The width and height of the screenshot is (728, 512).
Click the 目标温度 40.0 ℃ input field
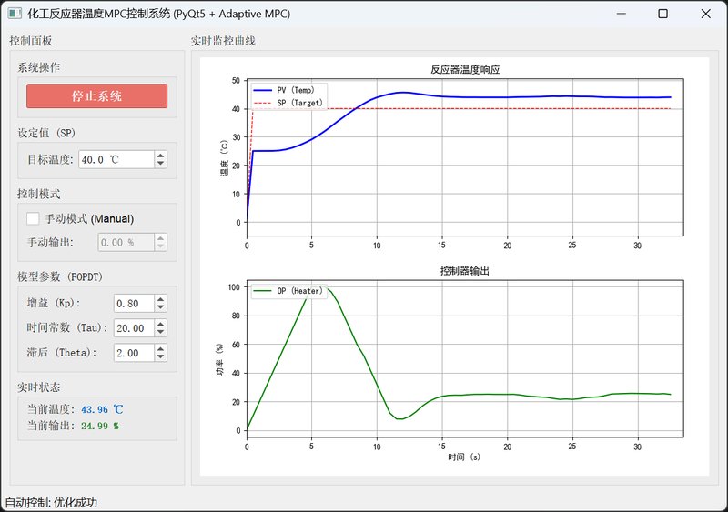[116, 159]
